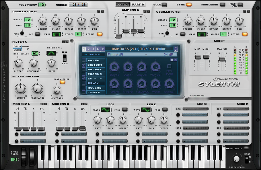Click Oscillator A1 Detune knob

point(69,21)
